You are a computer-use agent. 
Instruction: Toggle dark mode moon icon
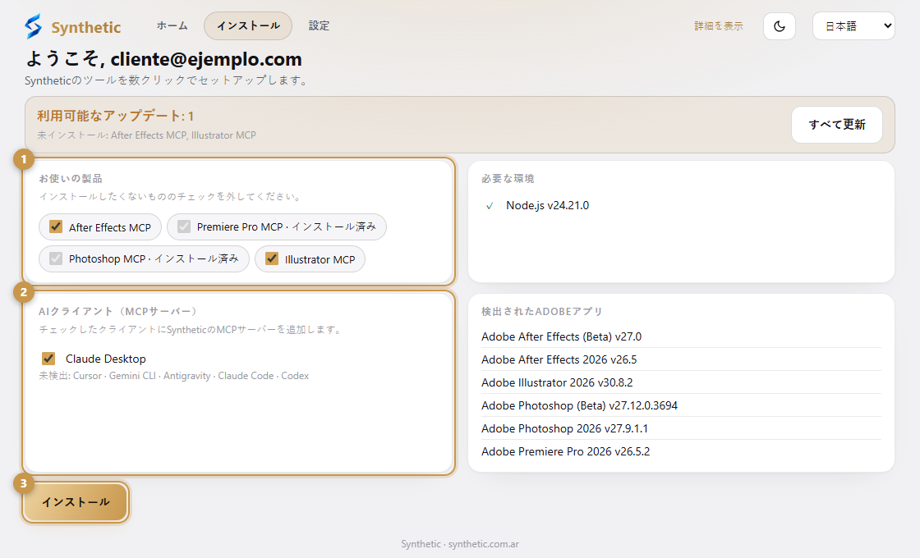[x=780, y=26]
